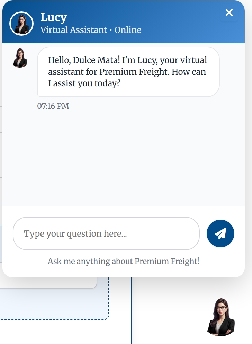252x344 pixels.
Task: Click the vertical divider line below the chat
Action: [132, 312]
